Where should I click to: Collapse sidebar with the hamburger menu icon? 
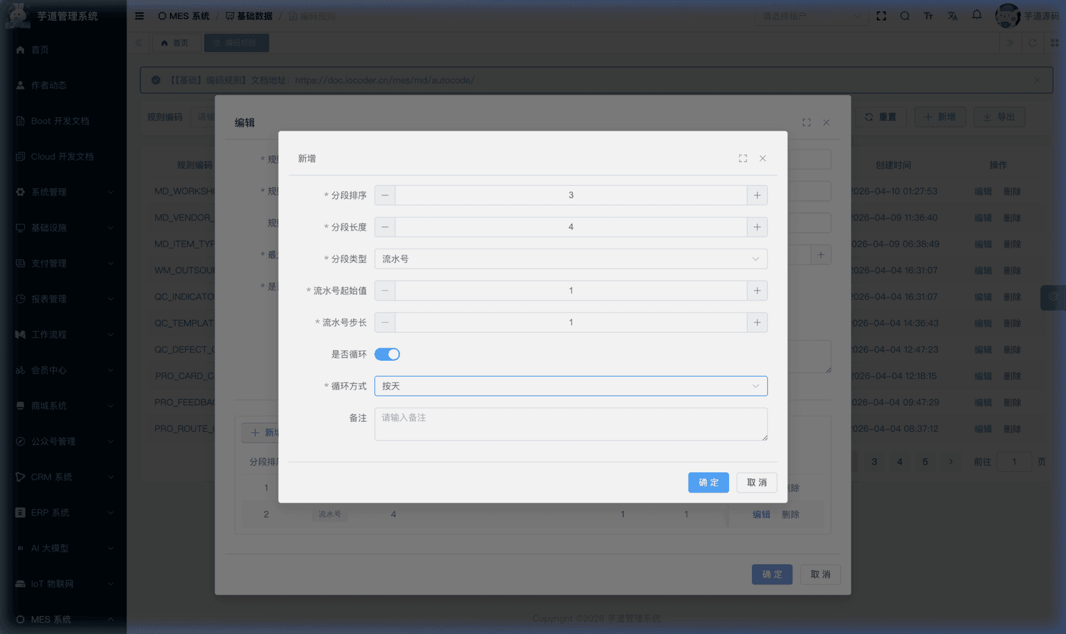[x=140, y=16]
